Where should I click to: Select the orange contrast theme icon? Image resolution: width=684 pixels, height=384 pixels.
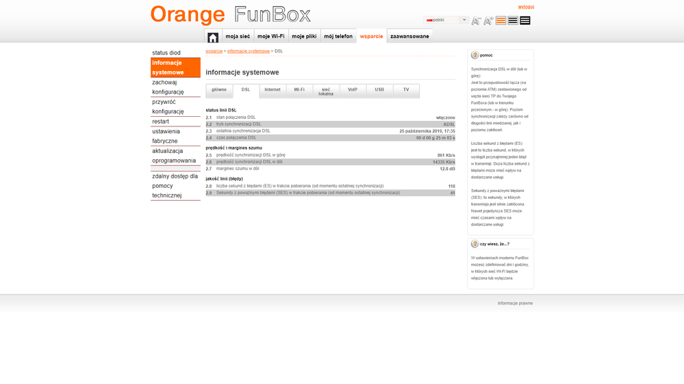pyautogui.click(x=501, y=20)
